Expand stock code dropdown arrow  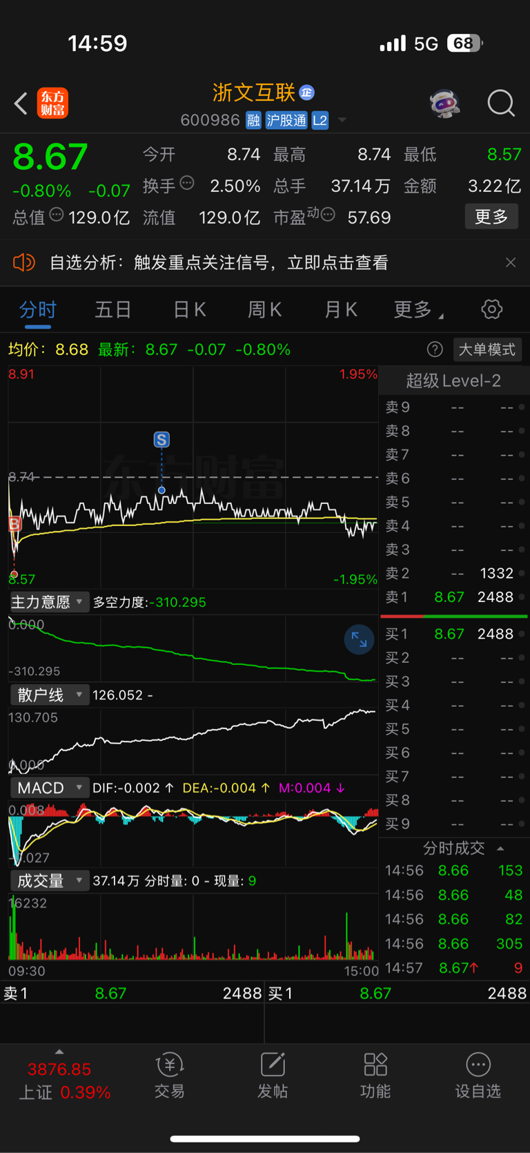[342, 121]
